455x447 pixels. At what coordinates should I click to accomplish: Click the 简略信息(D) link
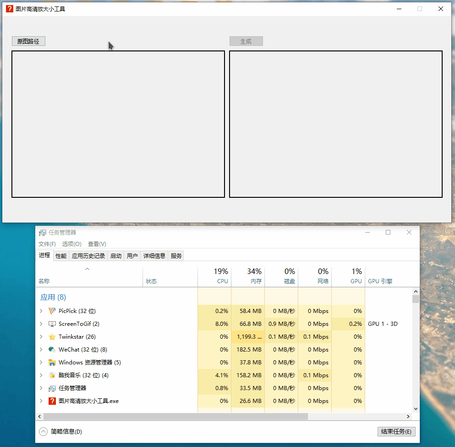pyautogui.click(x=66, y=431)
